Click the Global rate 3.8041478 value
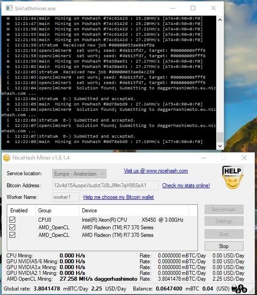 coord(47,289)
